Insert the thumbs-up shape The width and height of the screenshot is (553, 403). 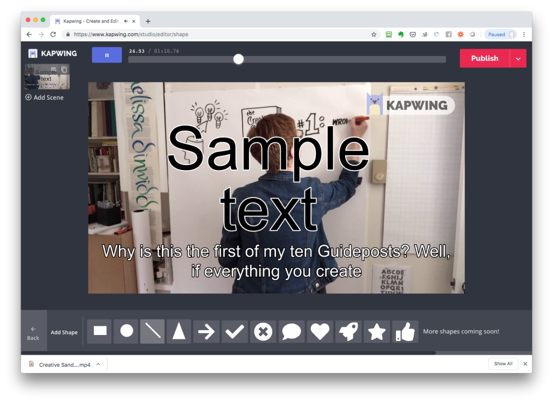coord(405,331)
